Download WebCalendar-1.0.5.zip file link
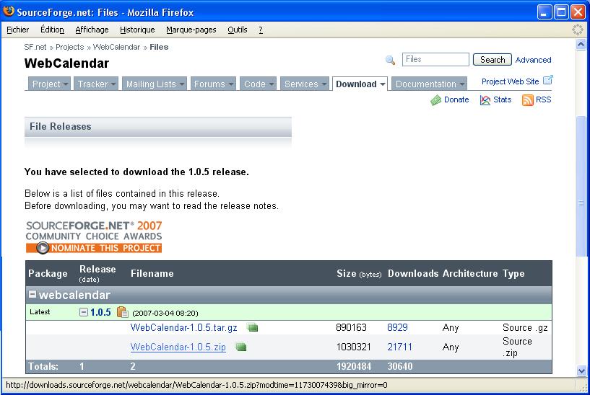 tap(178, 347)
